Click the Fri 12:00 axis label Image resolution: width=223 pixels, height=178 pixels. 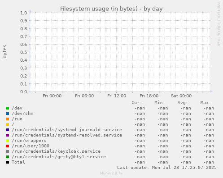pos(117,96)
